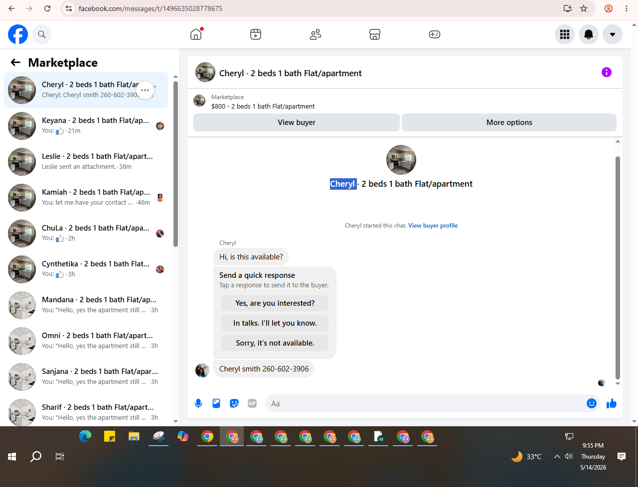Click the View buyer button
This screenshot has width=638, height=487.
tap(297, 122)
